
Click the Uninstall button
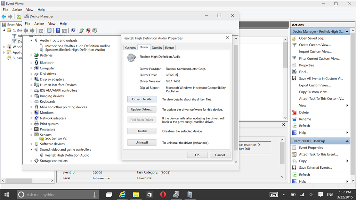(x=142, y=142)
